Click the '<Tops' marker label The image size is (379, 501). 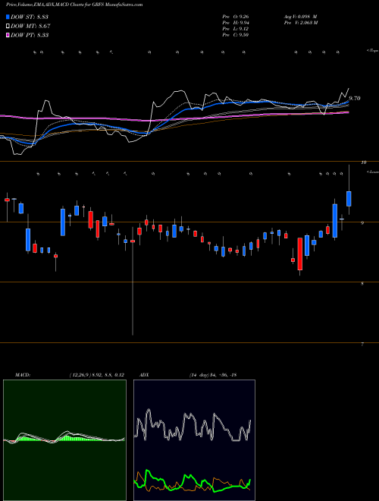372,51
